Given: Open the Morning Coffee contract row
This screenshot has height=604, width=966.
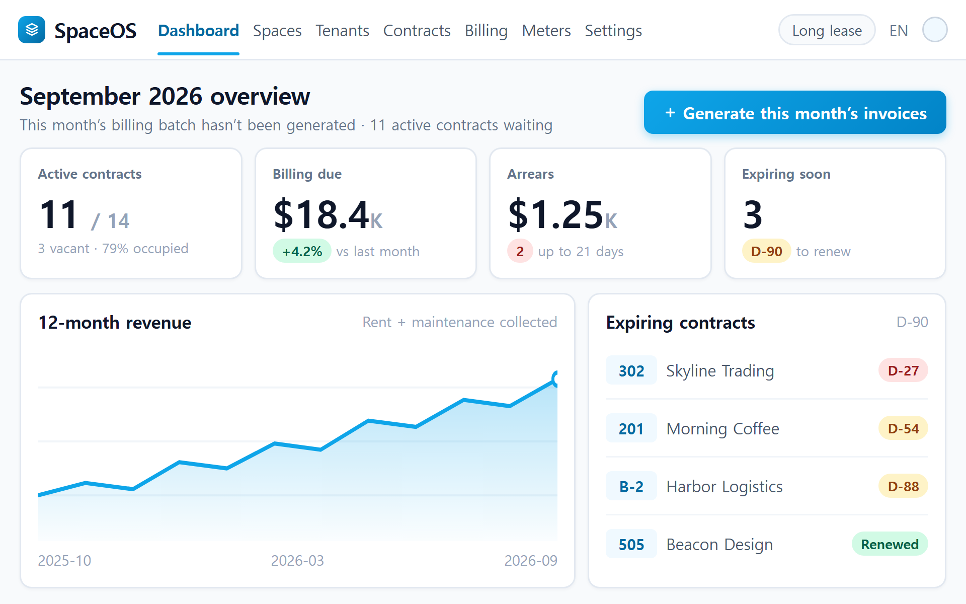Looking at the screenshot, I should (767, 428).
